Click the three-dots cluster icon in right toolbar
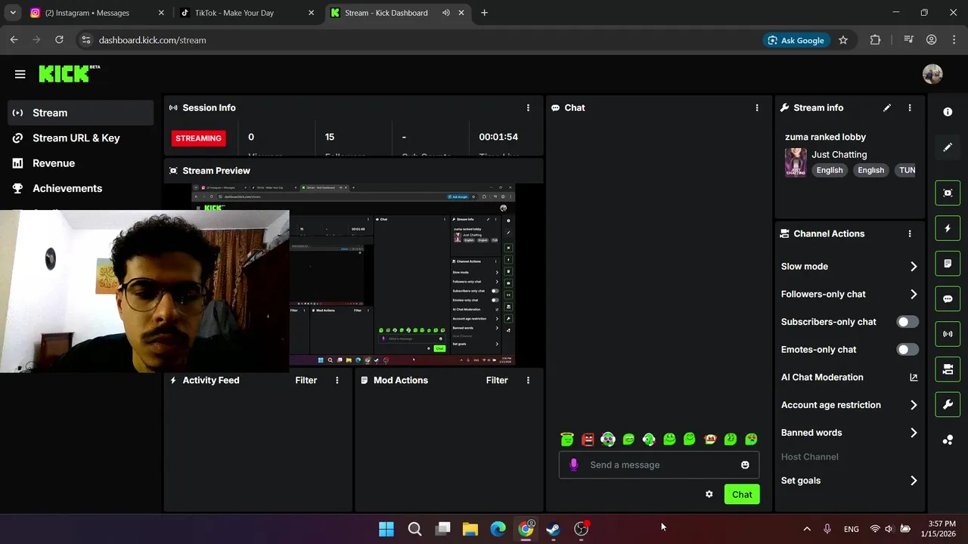968x544 pixels. click(x=948, y=440)
